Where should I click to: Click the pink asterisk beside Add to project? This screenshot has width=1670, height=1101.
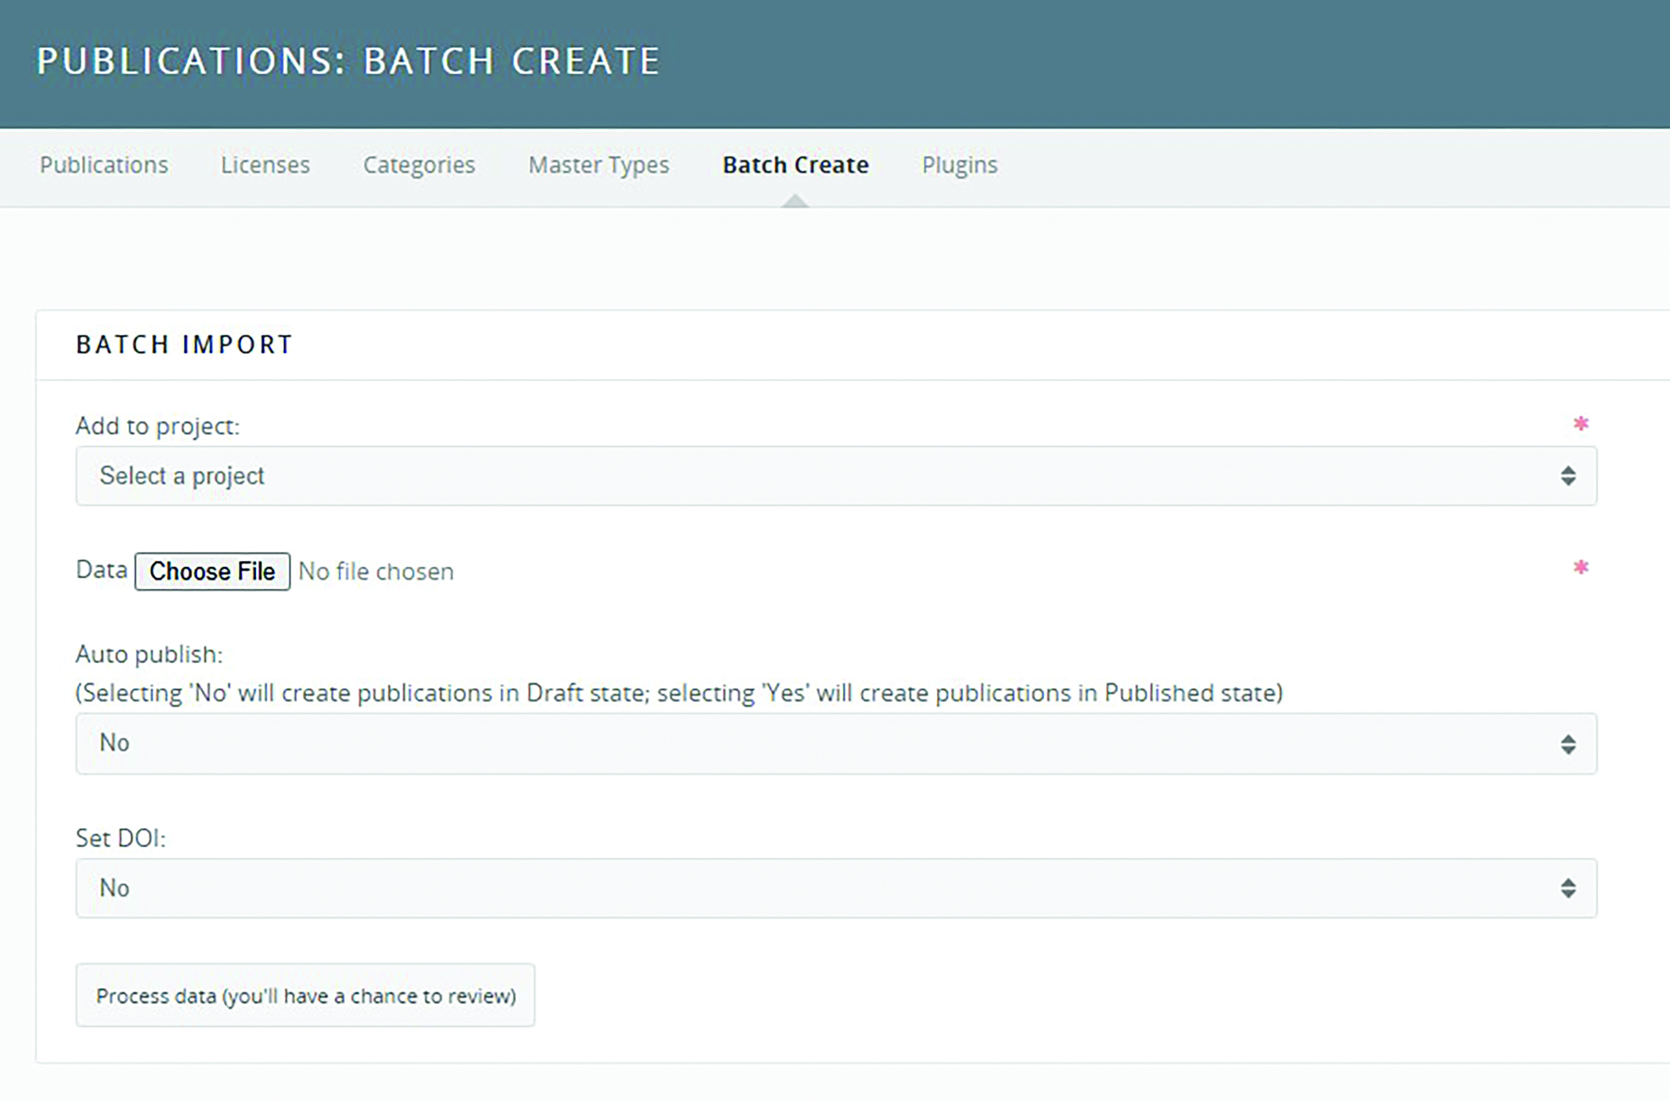pos(1580,424)
